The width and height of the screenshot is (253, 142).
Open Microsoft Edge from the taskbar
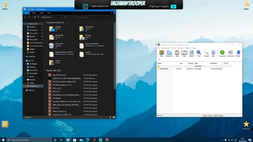tap(88, 140)
